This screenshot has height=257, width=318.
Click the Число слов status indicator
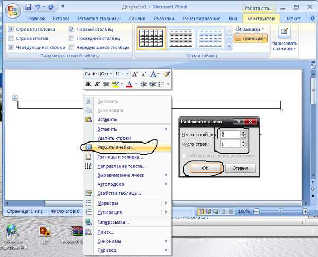pos(65,211)
